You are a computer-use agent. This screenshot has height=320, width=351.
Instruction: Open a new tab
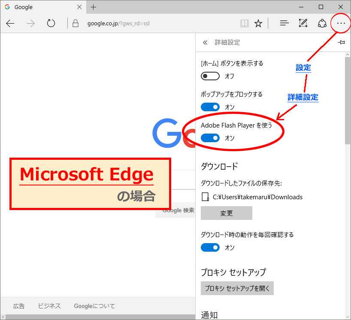[x=94, y=7]
